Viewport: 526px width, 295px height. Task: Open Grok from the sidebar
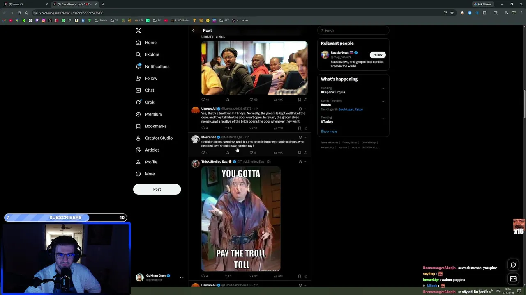pyautogui.click(x=145, y=102)
